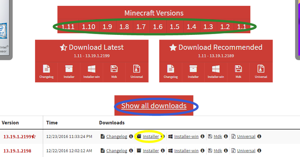Click the Minecraft Versions heading

[154, 13]
